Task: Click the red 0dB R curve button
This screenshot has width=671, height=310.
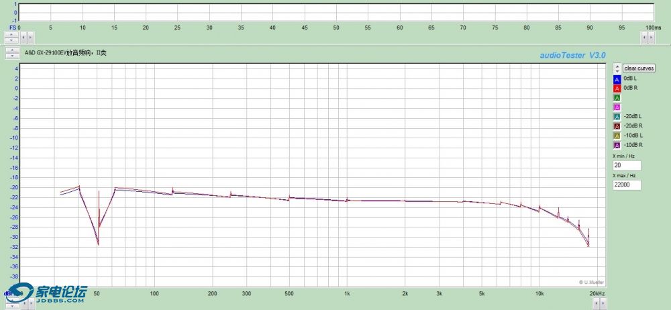Action: pos(617,89)
